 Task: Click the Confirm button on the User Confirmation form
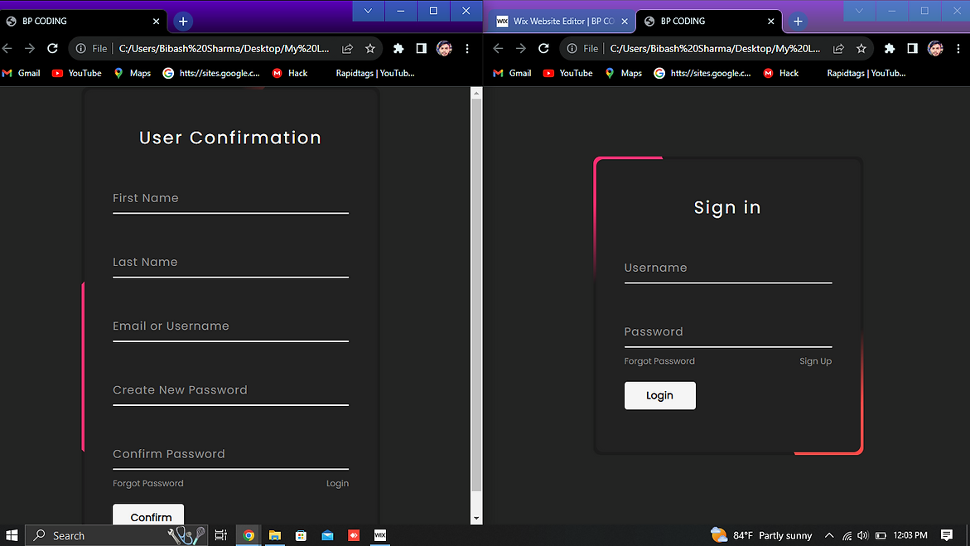click(148, 516)
